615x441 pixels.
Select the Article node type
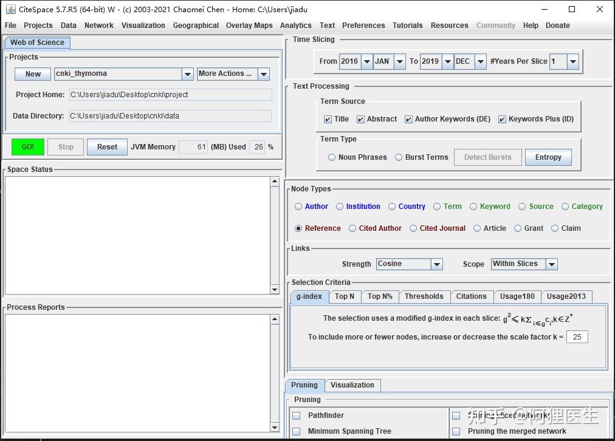coord(477,228)
